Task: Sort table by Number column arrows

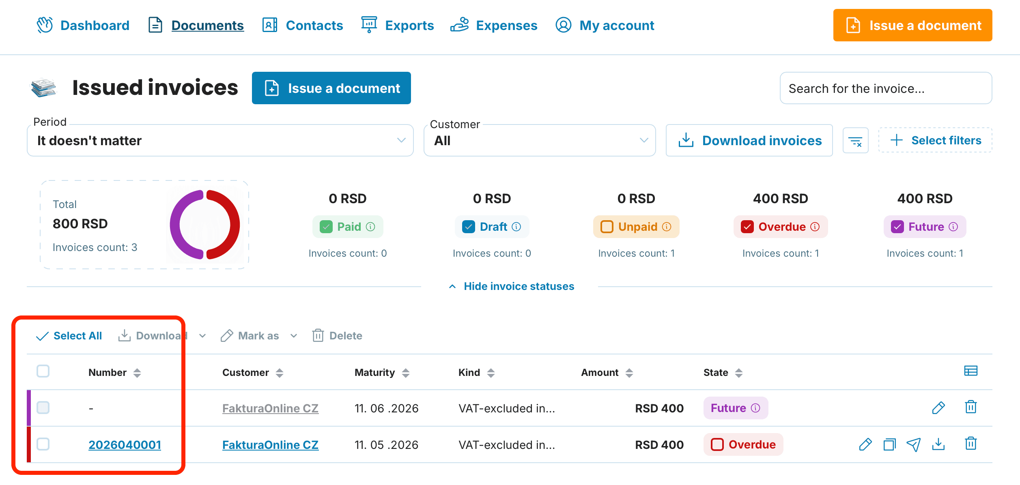Action: coord(137,373)
